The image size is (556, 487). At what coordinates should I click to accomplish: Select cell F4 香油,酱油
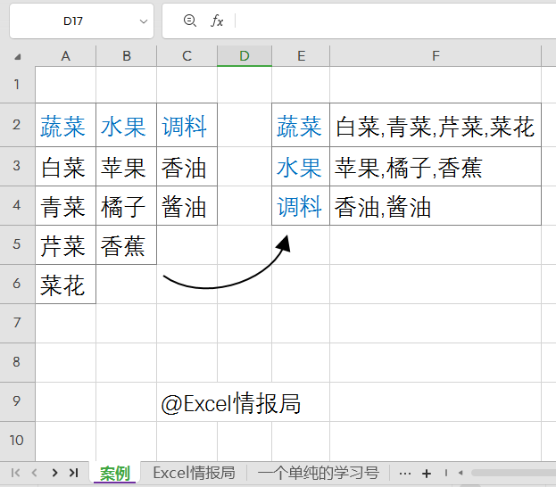tap(436, 205)
